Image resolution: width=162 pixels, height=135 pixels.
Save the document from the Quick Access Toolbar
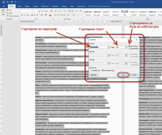tap(4, 2)
